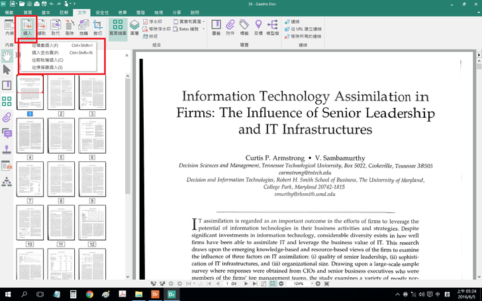Viewport: 482px width, 301px height.
Task: Select the arrow selection tool in sidebar
Action: [x=7, y=69]
